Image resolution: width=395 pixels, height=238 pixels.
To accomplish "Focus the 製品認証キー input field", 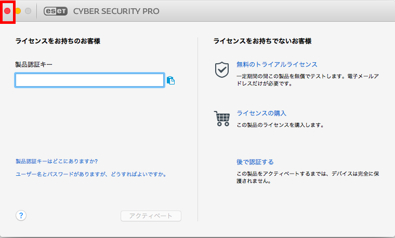I will click(90, 80).
